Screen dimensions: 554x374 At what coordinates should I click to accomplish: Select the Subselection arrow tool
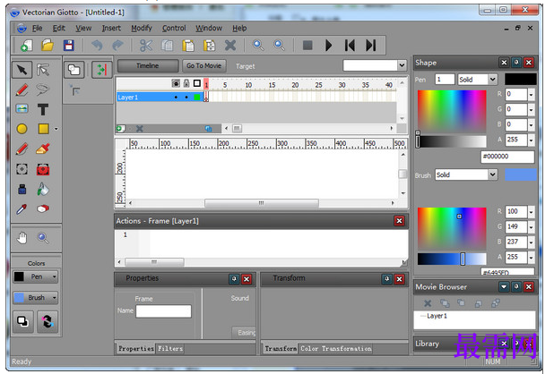[43, 70]
